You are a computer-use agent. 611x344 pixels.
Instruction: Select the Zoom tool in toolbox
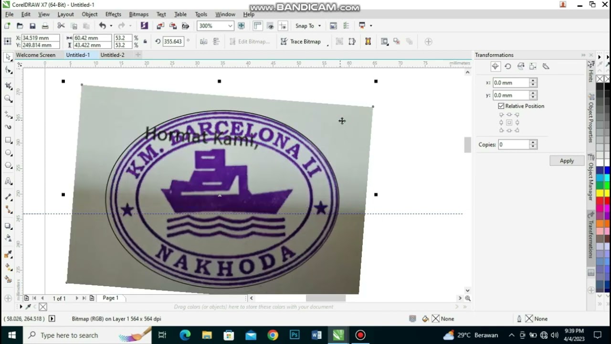click(x=8, y=99)
